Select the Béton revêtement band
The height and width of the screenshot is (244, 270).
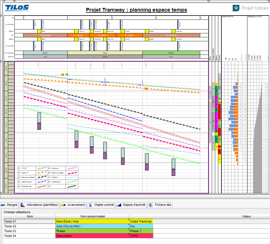[45, 53]
